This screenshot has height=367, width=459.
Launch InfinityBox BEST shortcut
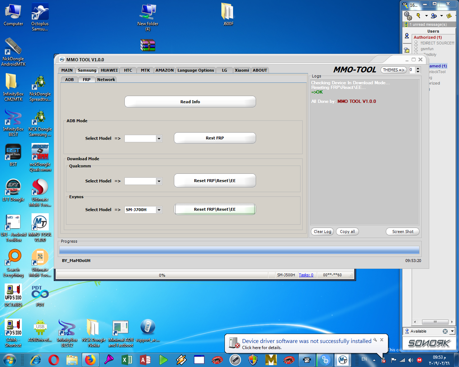point(13,122)
